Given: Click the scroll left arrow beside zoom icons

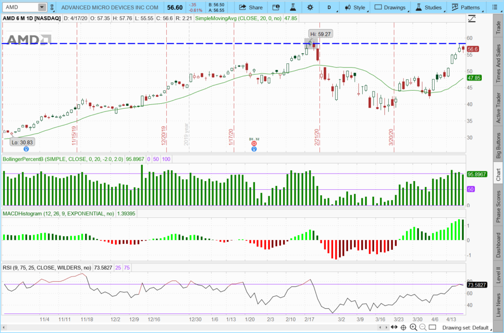Looking at the screenshot, I should [380, 328].
